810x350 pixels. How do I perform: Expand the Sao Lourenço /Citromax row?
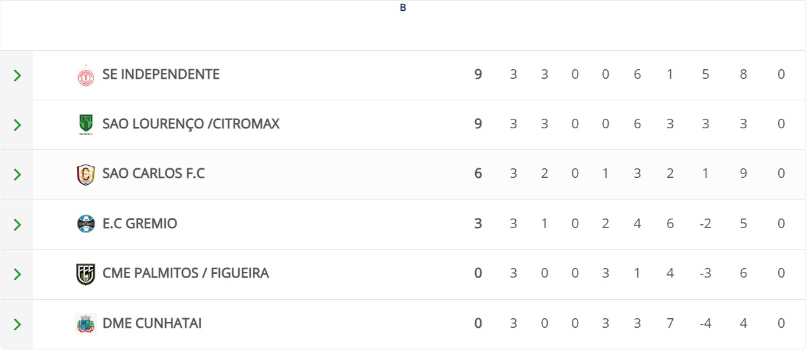point(17,125)
